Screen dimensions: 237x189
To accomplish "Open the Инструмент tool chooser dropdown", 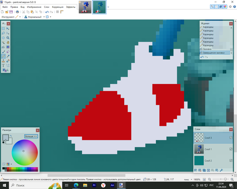I will point(20,17).
